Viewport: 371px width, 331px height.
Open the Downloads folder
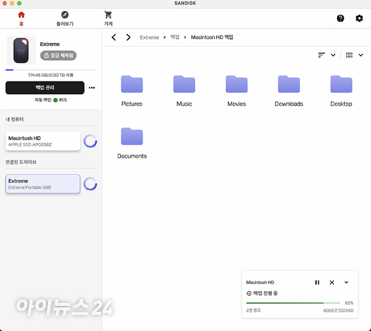pos(288,91)
